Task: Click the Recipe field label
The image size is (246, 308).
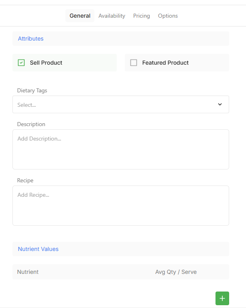Action: [25, 180]
